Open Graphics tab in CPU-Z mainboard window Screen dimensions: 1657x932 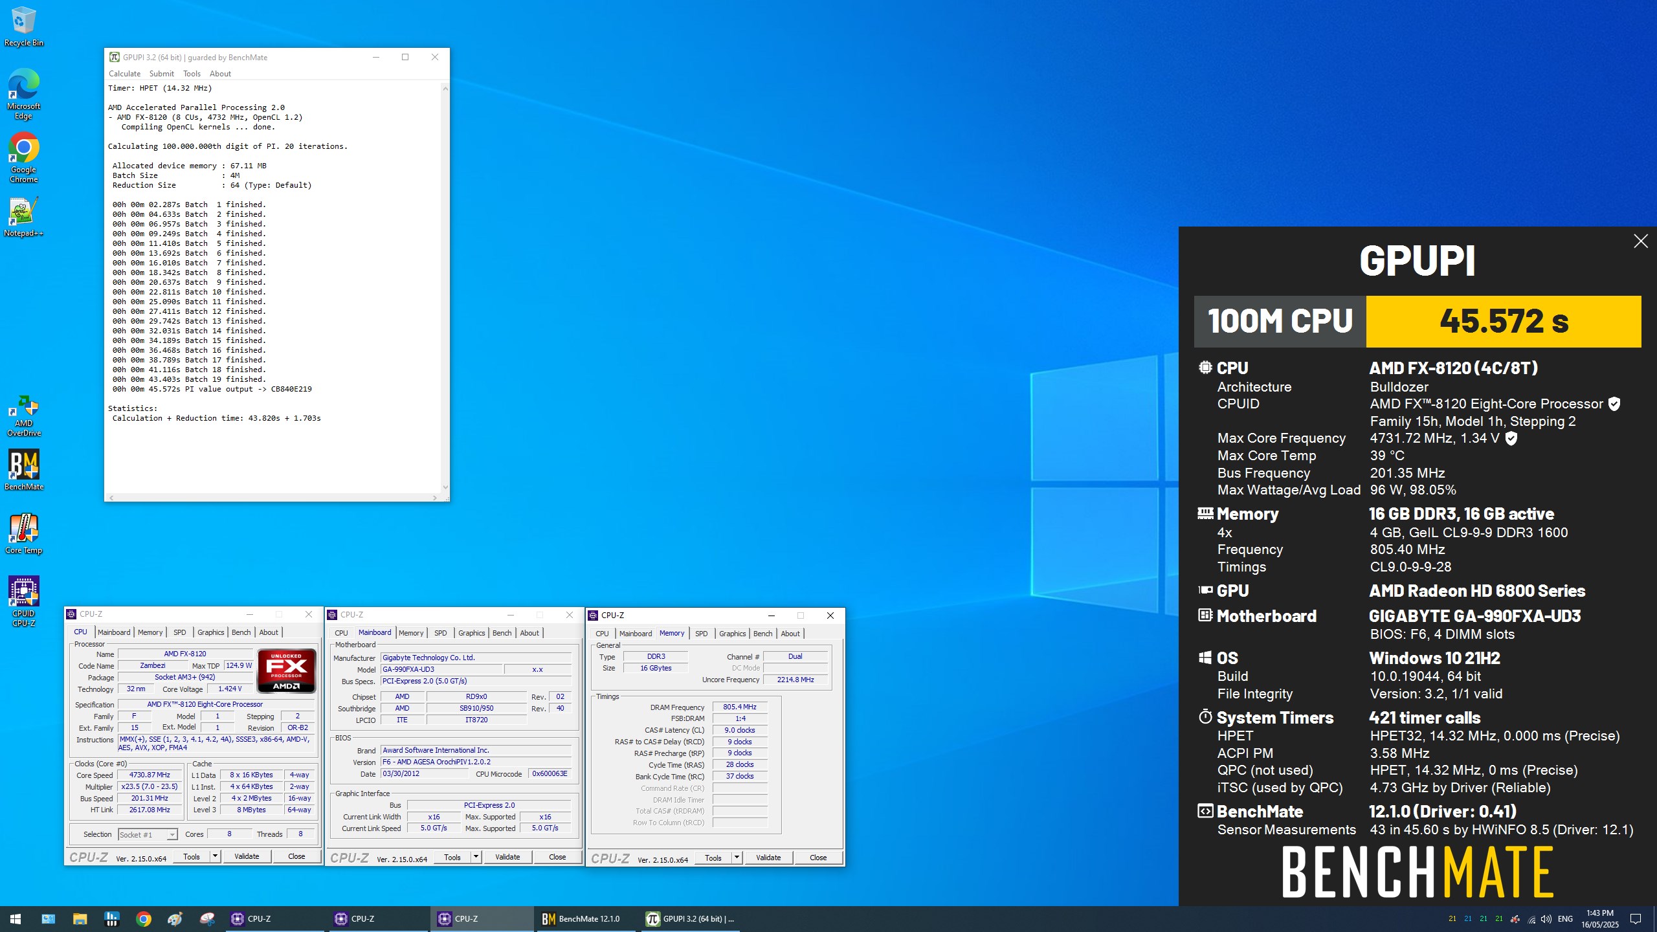[x=471, y=633]
